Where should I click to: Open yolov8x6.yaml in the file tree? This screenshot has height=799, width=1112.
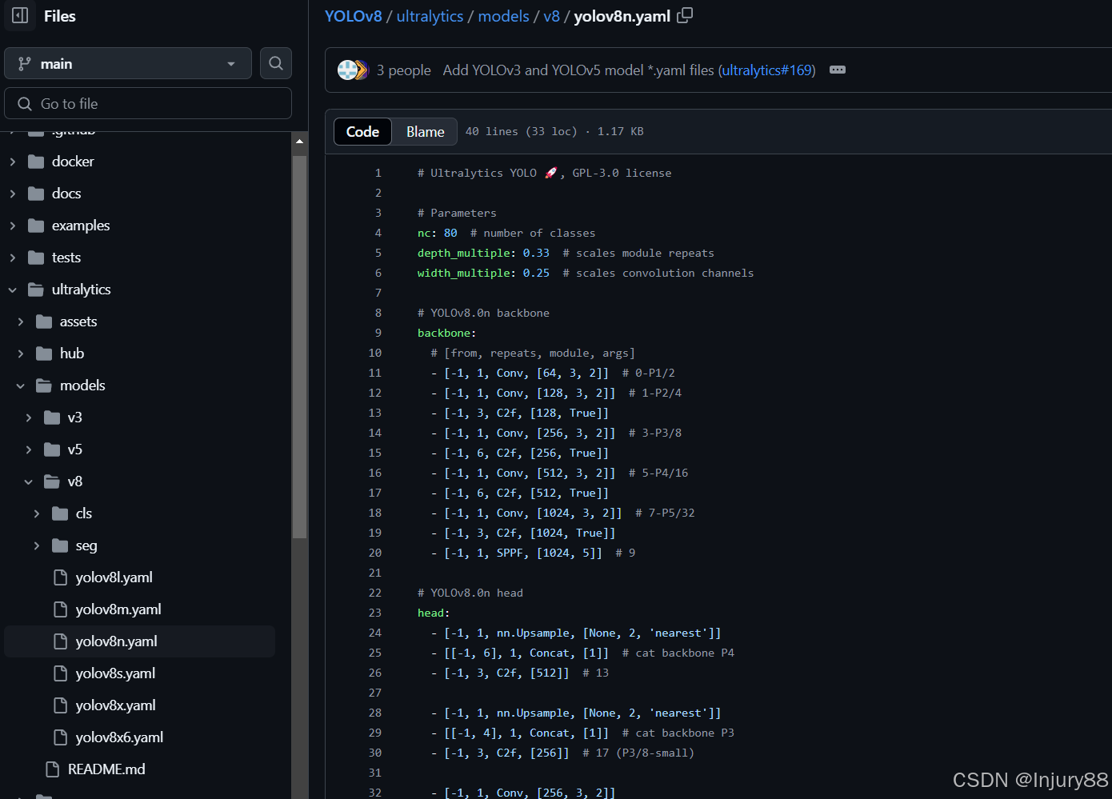(x=119, y=737)
